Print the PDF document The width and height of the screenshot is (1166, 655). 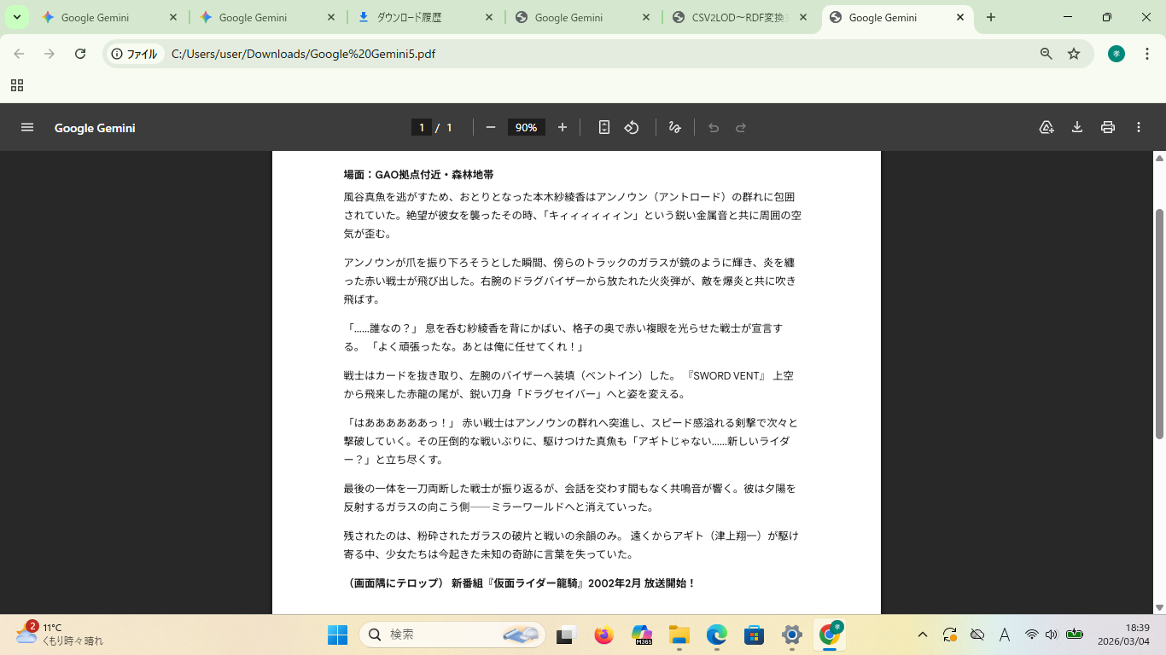click(1108, 127)
